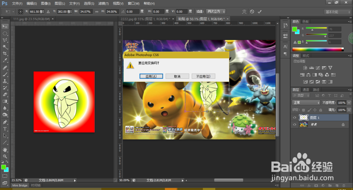The image size is (353, 190).
Task: Click 应用(A) in the dialog
Action: 151,76
